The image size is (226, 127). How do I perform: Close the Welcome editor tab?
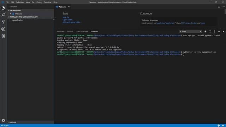coord(69,7)
